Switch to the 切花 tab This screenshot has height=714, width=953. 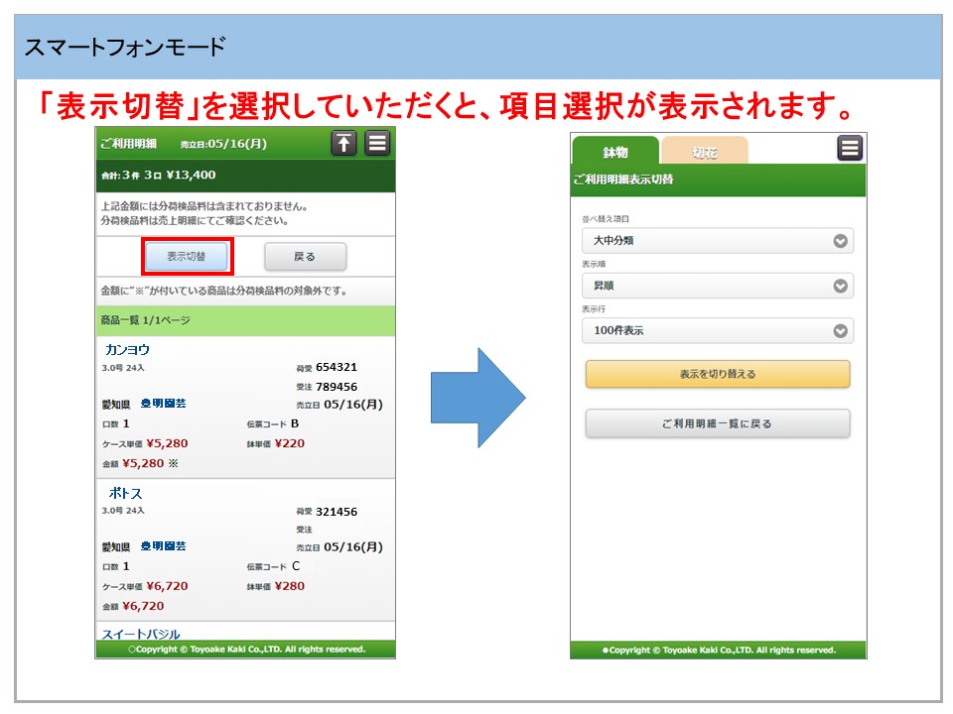coord(704,152)
